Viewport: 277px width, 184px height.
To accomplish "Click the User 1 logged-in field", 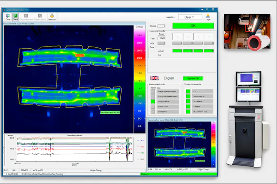I will tap(190, 17).
